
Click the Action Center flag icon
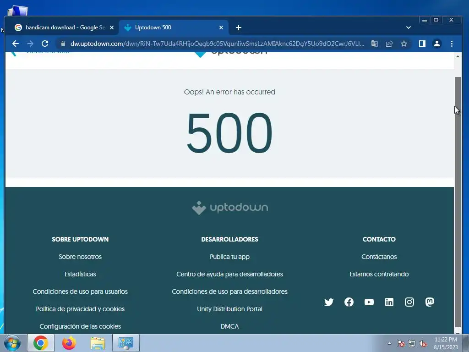(x=400, y=343)
